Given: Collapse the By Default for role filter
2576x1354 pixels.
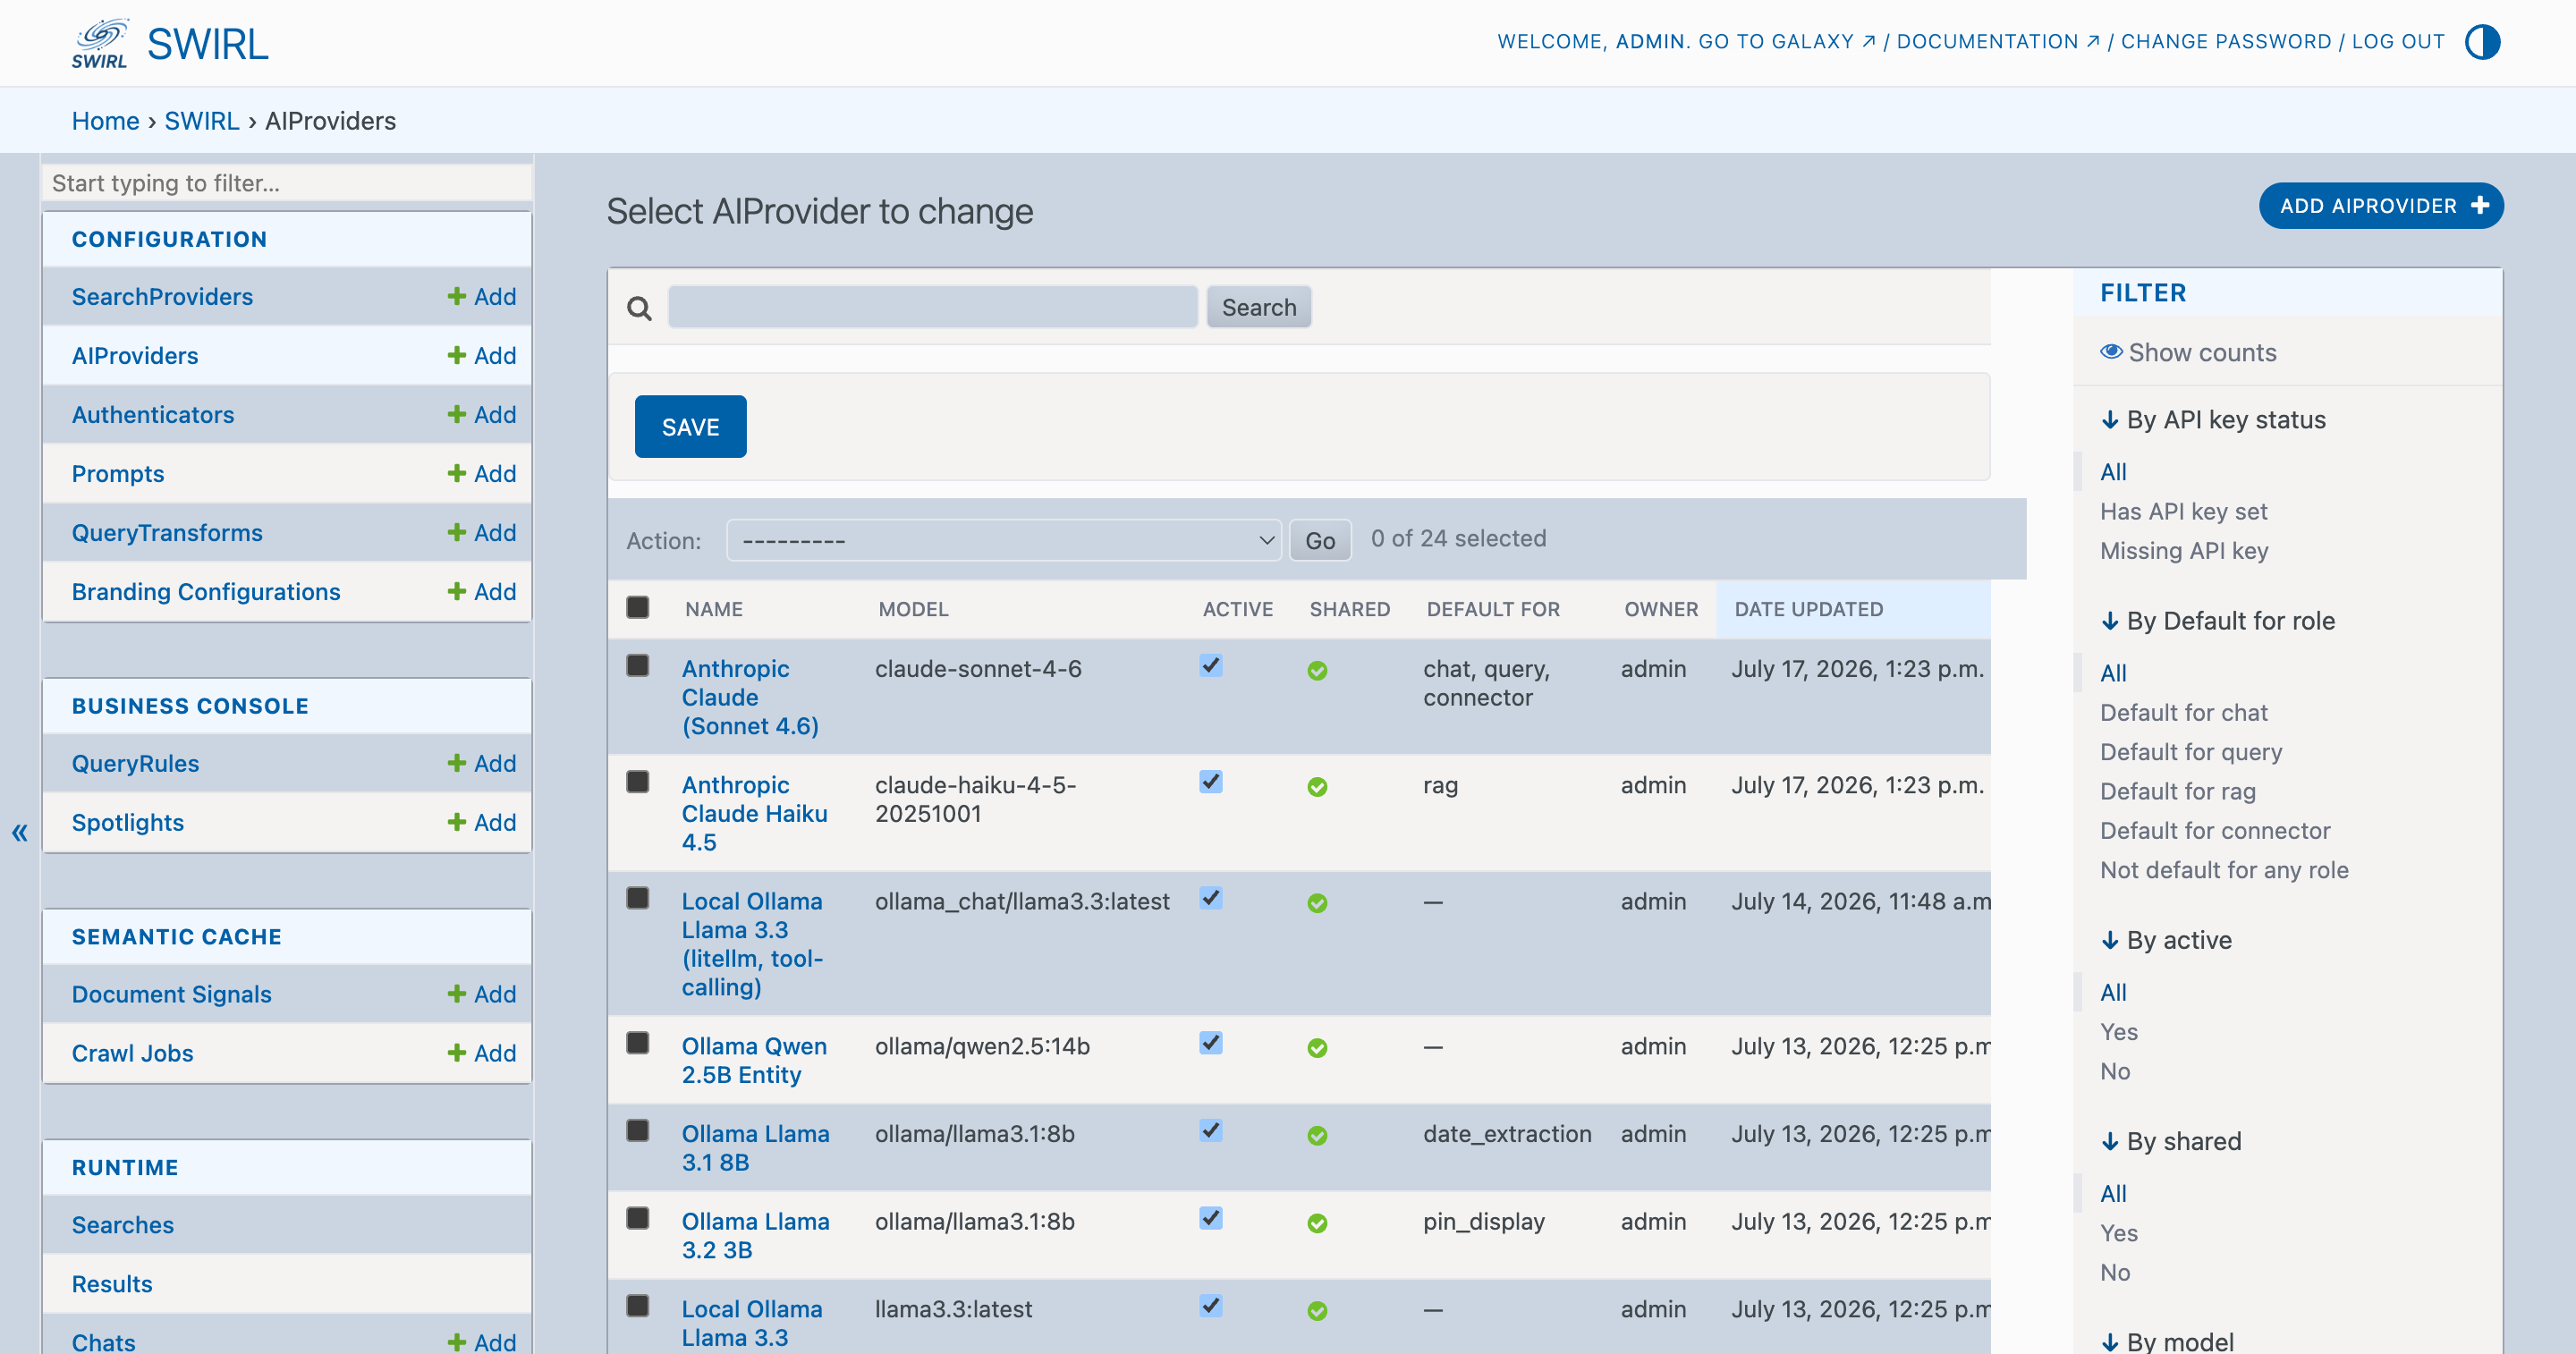Looking at the screenshot, I should (2218, 621).
